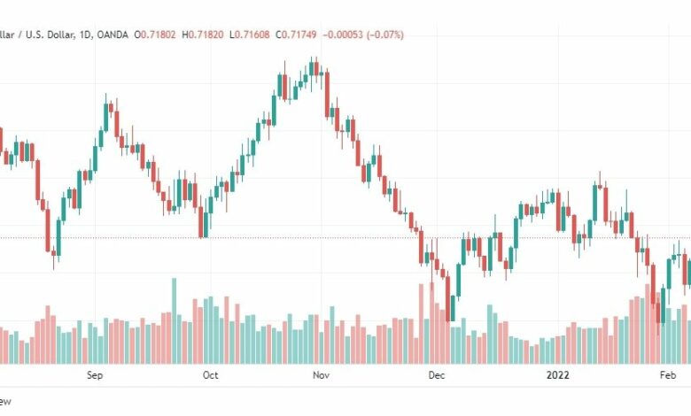Click the Feb label on time axis
The height and width of the screenshot is (416, 691).
click(x=668, y=375)
